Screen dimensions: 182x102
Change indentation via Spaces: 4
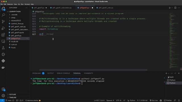click(110, 100)
